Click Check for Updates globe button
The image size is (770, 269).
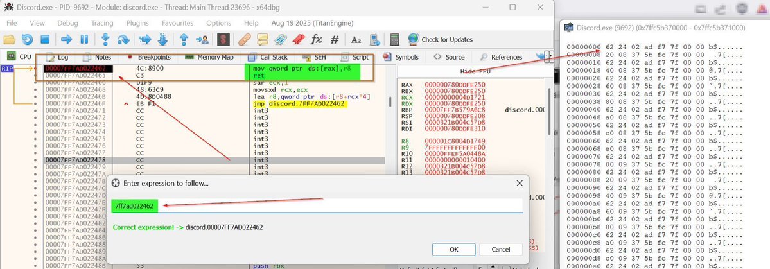tap(440, 39)
